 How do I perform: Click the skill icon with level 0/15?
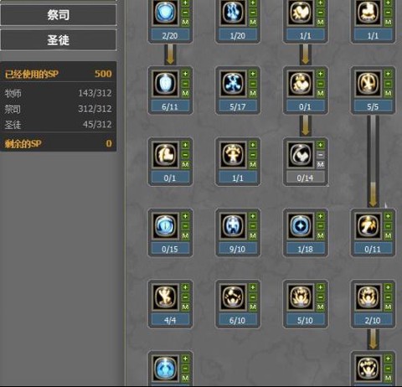[x=165, y=225]
